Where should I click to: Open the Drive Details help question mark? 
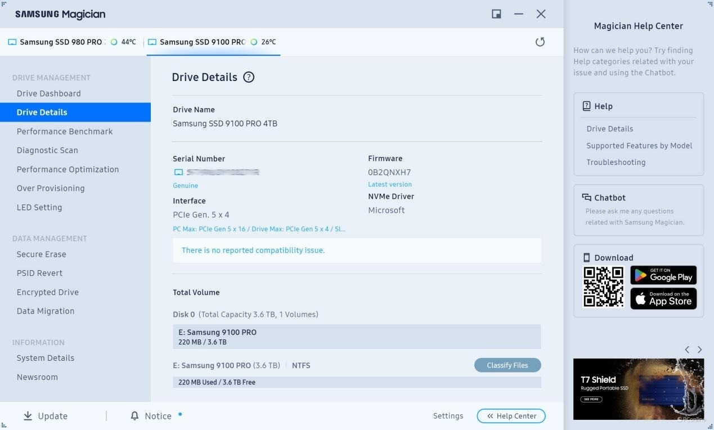coord(249,77)
